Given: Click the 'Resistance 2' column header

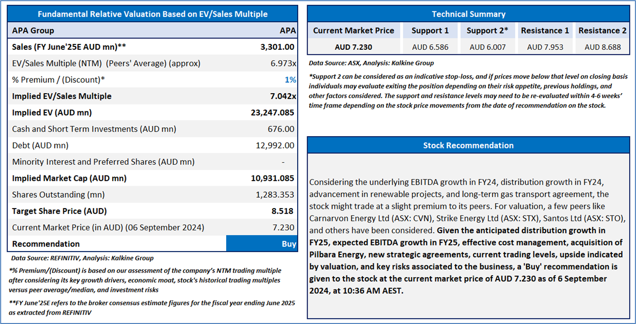Looking at the screenshot, I should 602,31.
